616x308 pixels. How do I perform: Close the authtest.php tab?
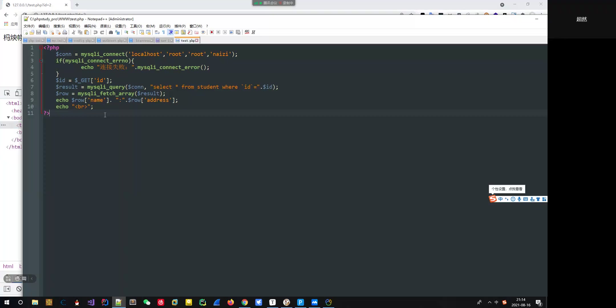pyautogui.click(x=125, y=40)
